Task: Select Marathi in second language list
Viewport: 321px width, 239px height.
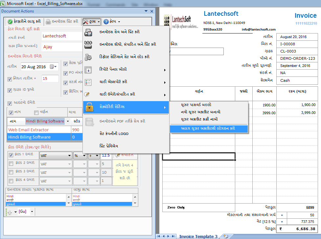Action: click(x=102, y=200)
